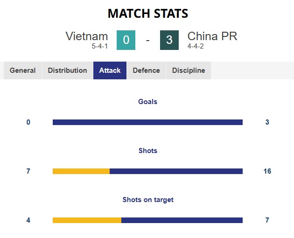Click Vietnam's 5-4-1 formation text
Screen dimensions: 294x238
(x=100, y=46)
